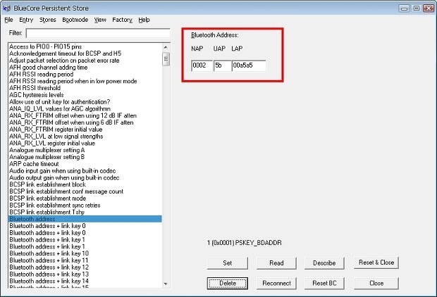
Task: Select 'ANA_RX_FTRIM register initial value'
Action: (85, 129)
